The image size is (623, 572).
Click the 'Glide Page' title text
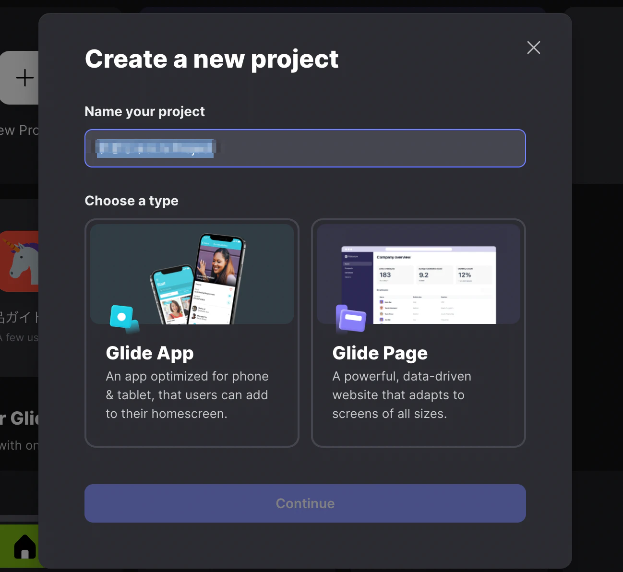380,353
